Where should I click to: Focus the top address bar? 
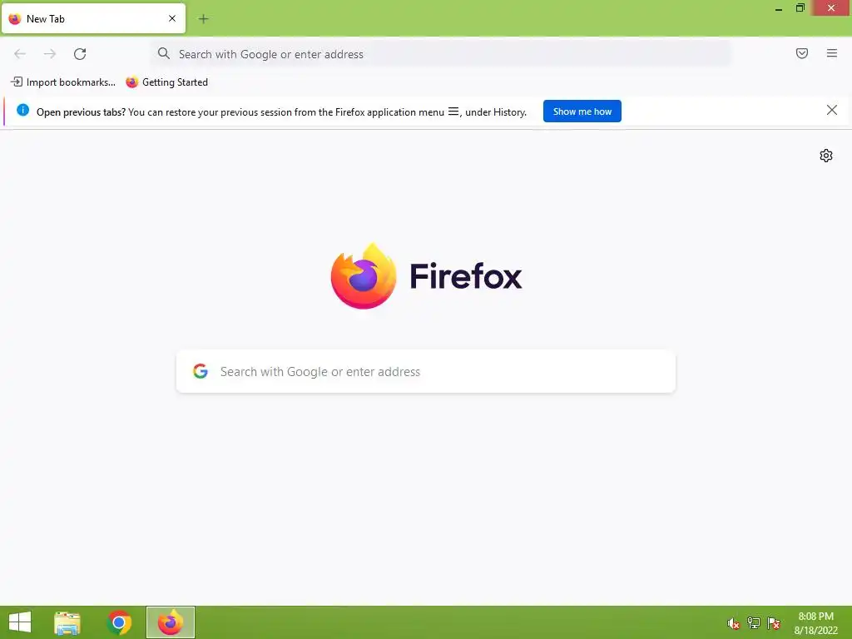click(x=441, y=54)
